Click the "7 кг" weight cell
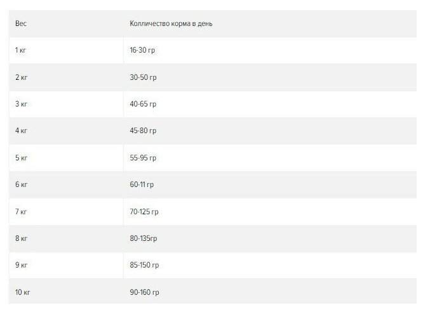 pyautogui.click(x=21, y=212)
